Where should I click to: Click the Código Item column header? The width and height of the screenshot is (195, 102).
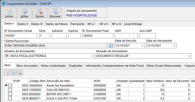coord(37,81)
